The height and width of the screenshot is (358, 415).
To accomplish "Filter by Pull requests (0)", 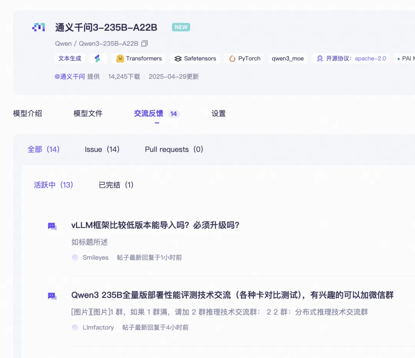I will tap(174, 149).
